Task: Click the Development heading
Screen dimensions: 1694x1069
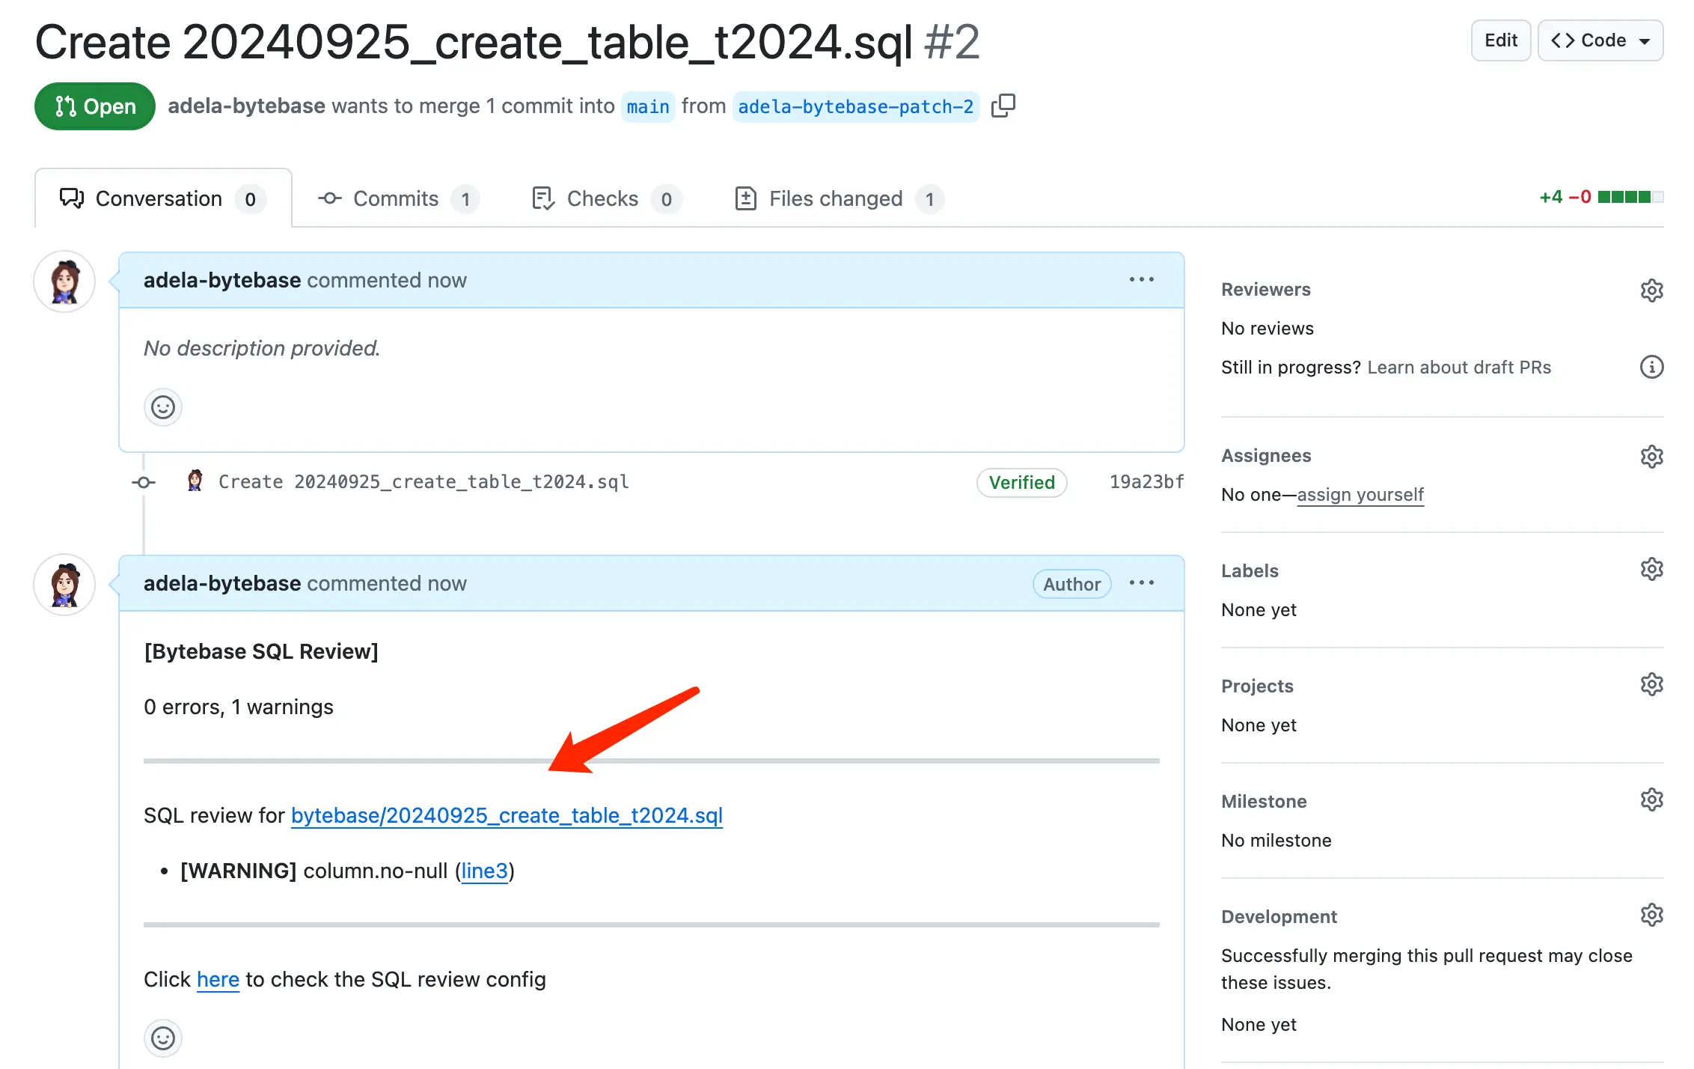Action: pyautogui.click(x=1279, y=917)
